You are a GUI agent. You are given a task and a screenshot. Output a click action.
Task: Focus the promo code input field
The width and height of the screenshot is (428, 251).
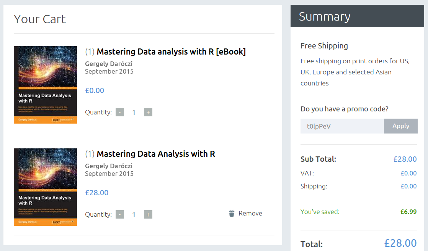click(342, 126)
